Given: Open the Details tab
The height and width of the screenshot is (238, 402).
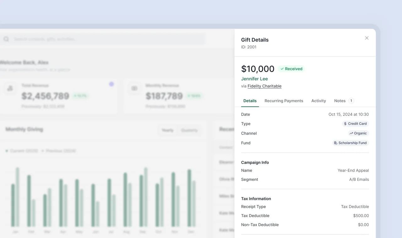Looking at the screenshot, I should coord(250,101).
